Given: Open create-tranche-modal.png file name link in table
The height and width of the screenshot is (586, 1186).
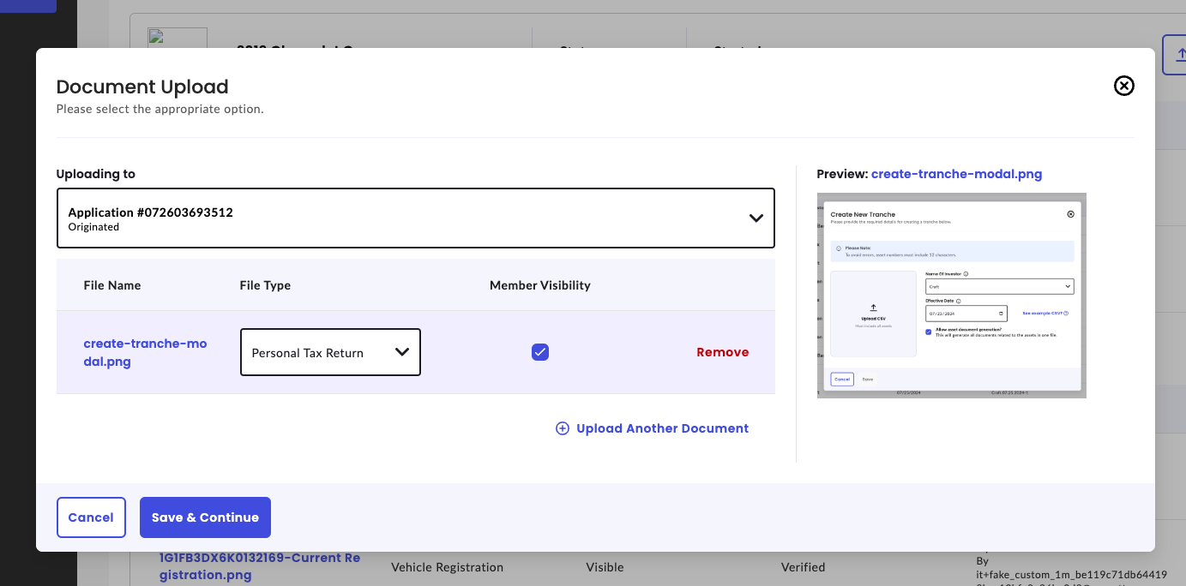Looking at the screenshot, I should (145, 352).
